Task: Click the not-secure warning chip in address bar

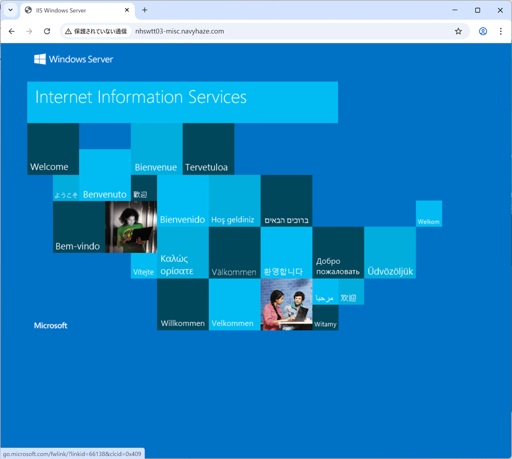Action: coord(96,31)
